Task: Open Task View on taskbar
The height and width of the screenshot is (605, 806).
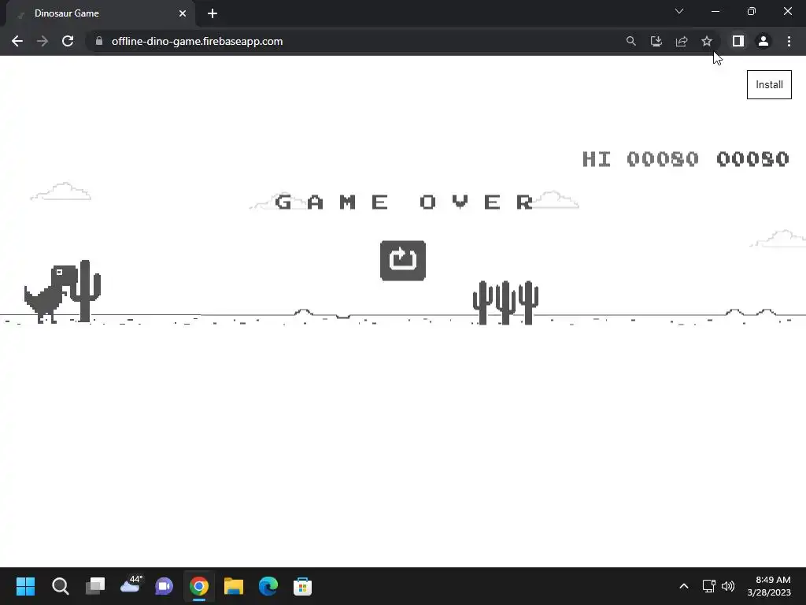Action: pyautogui.click(x=95, y=586)
